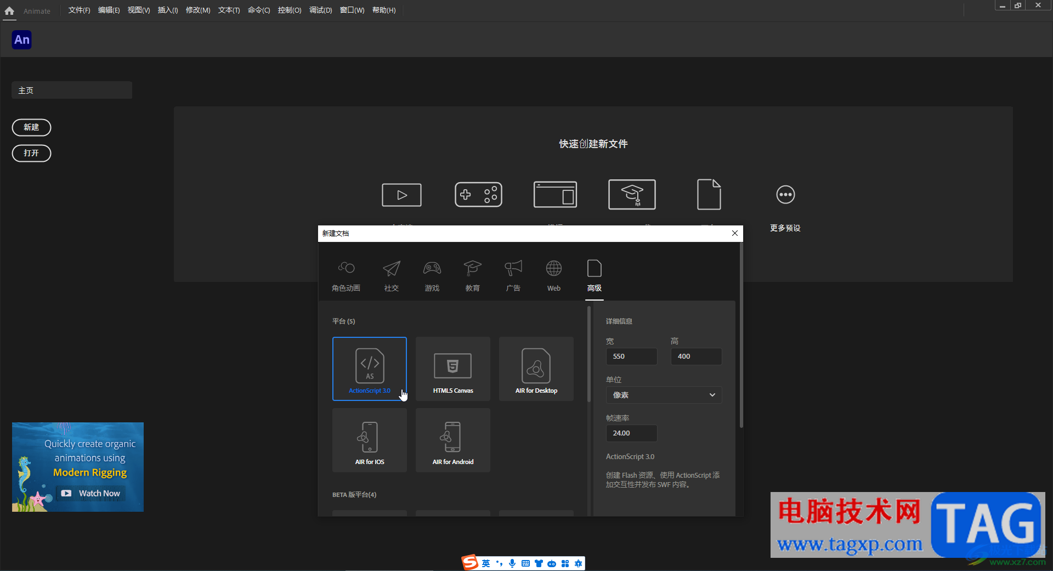1053x571 pixels.
Task: Click the Sogou S input method icon
Action: pyautogui.click(x=470, y=562)
